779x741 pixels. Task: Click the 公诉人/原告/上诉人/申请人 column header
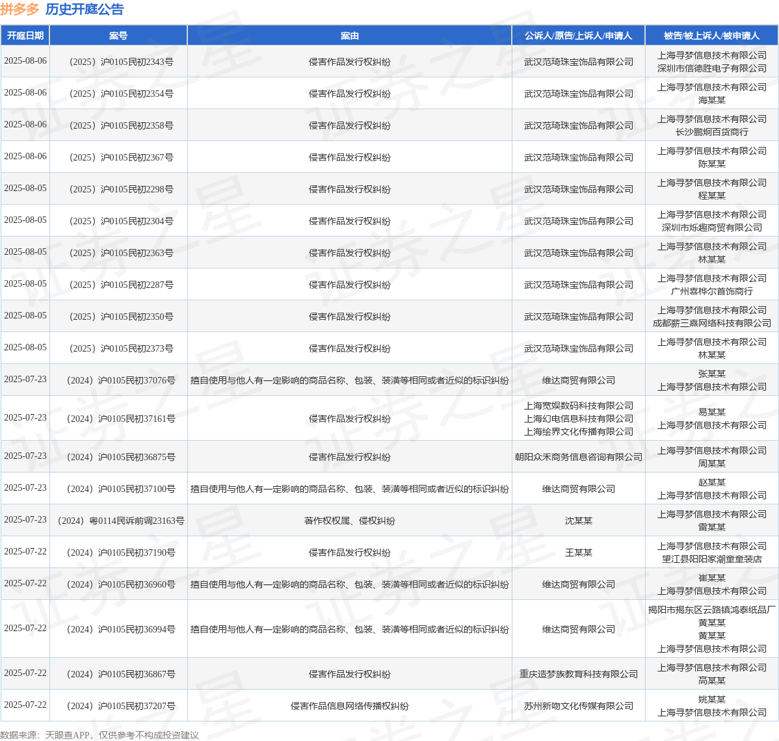point(578,36)
